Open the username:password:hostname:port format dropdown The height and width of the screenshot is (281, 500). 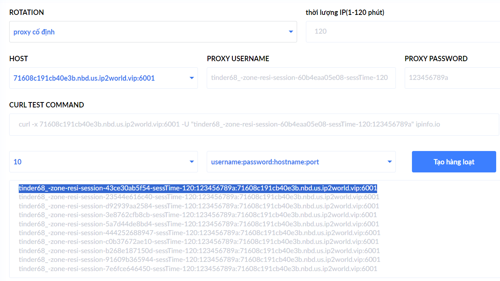[x=301, y=162]
